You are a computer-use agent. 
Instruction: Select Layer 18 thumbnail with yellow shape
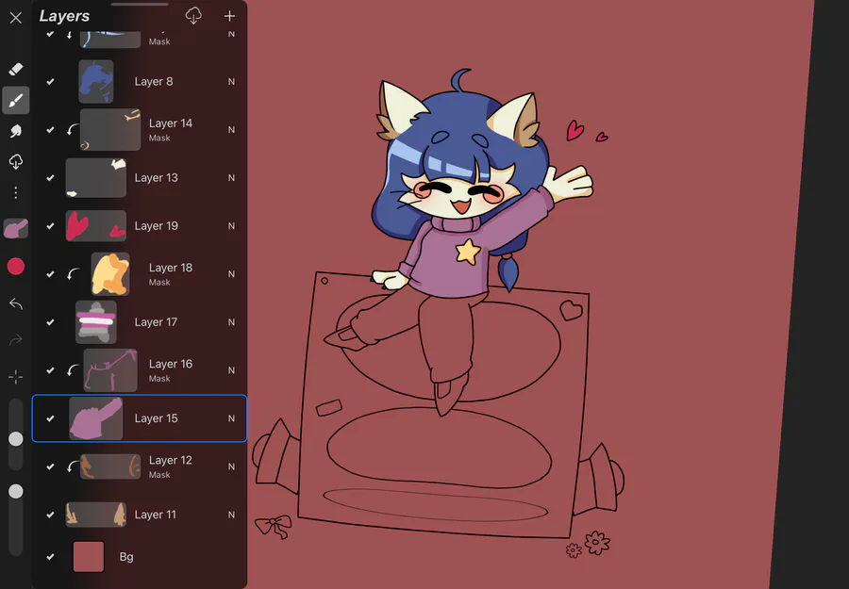pyautogui.click(x=110, y=274)
